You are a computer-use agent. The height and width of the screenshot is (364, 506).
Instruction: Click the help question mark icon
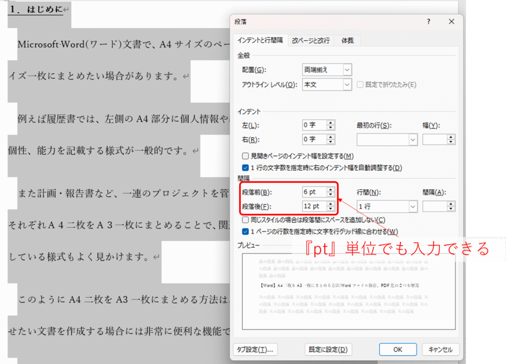[x=428, y=22]
